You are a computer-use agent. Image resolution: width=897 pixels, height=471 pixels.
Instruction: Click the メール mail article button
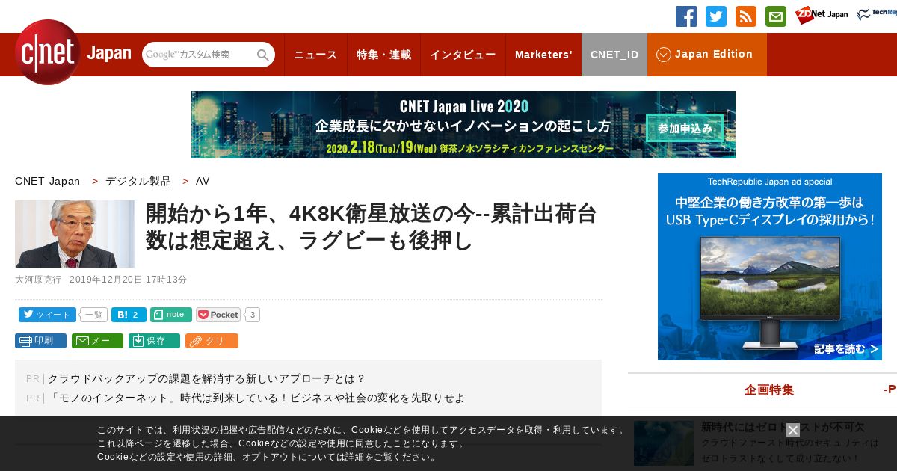(x=97, y=341)
